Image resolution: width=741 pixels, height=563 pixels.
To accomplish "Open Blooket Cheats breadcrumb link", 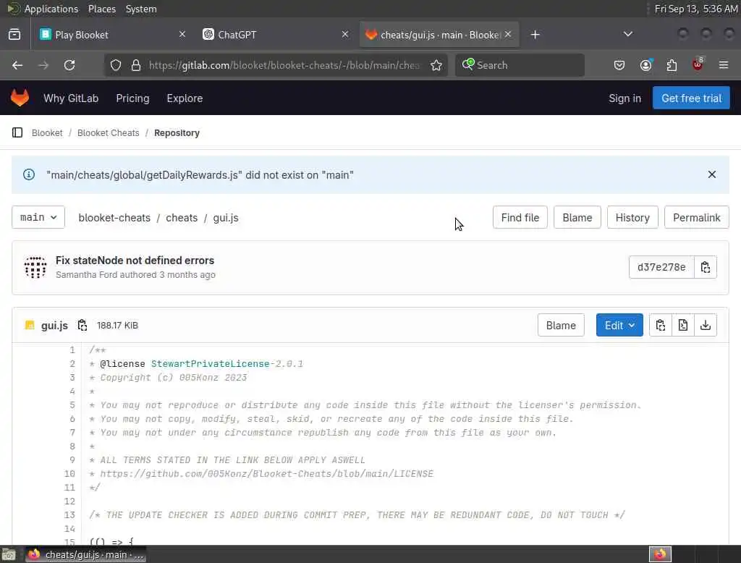I will point(109,133).
